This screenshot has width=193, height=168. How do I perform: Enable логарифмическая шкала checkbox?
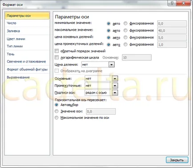pos(56,57)
